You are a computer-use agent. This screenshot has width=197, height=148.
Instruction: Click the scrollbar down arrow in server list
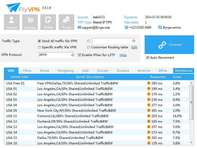coord(192,143)
